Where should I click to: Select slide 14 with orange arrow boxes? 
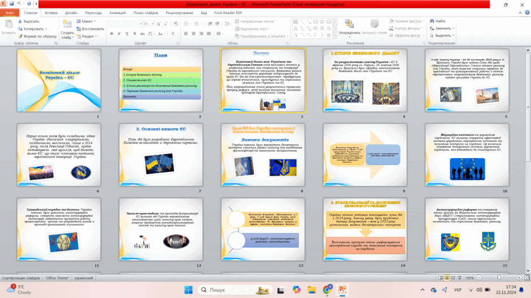point(365,229)
